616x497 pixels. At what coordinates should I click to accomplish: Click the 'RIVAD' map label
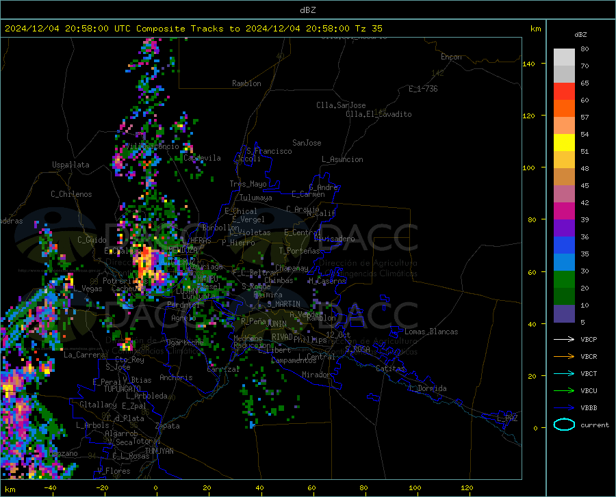282,337
